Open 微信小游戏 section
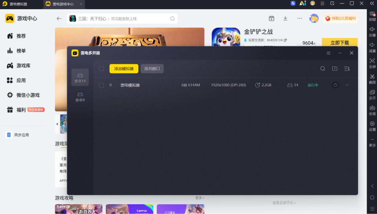Screen dimensions: 377x214 pos(28,95)
